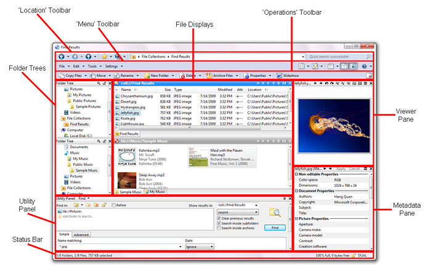Create a New Folder from toolbar
The height and width of the screenshot is (265, 425).
(156, 76)
